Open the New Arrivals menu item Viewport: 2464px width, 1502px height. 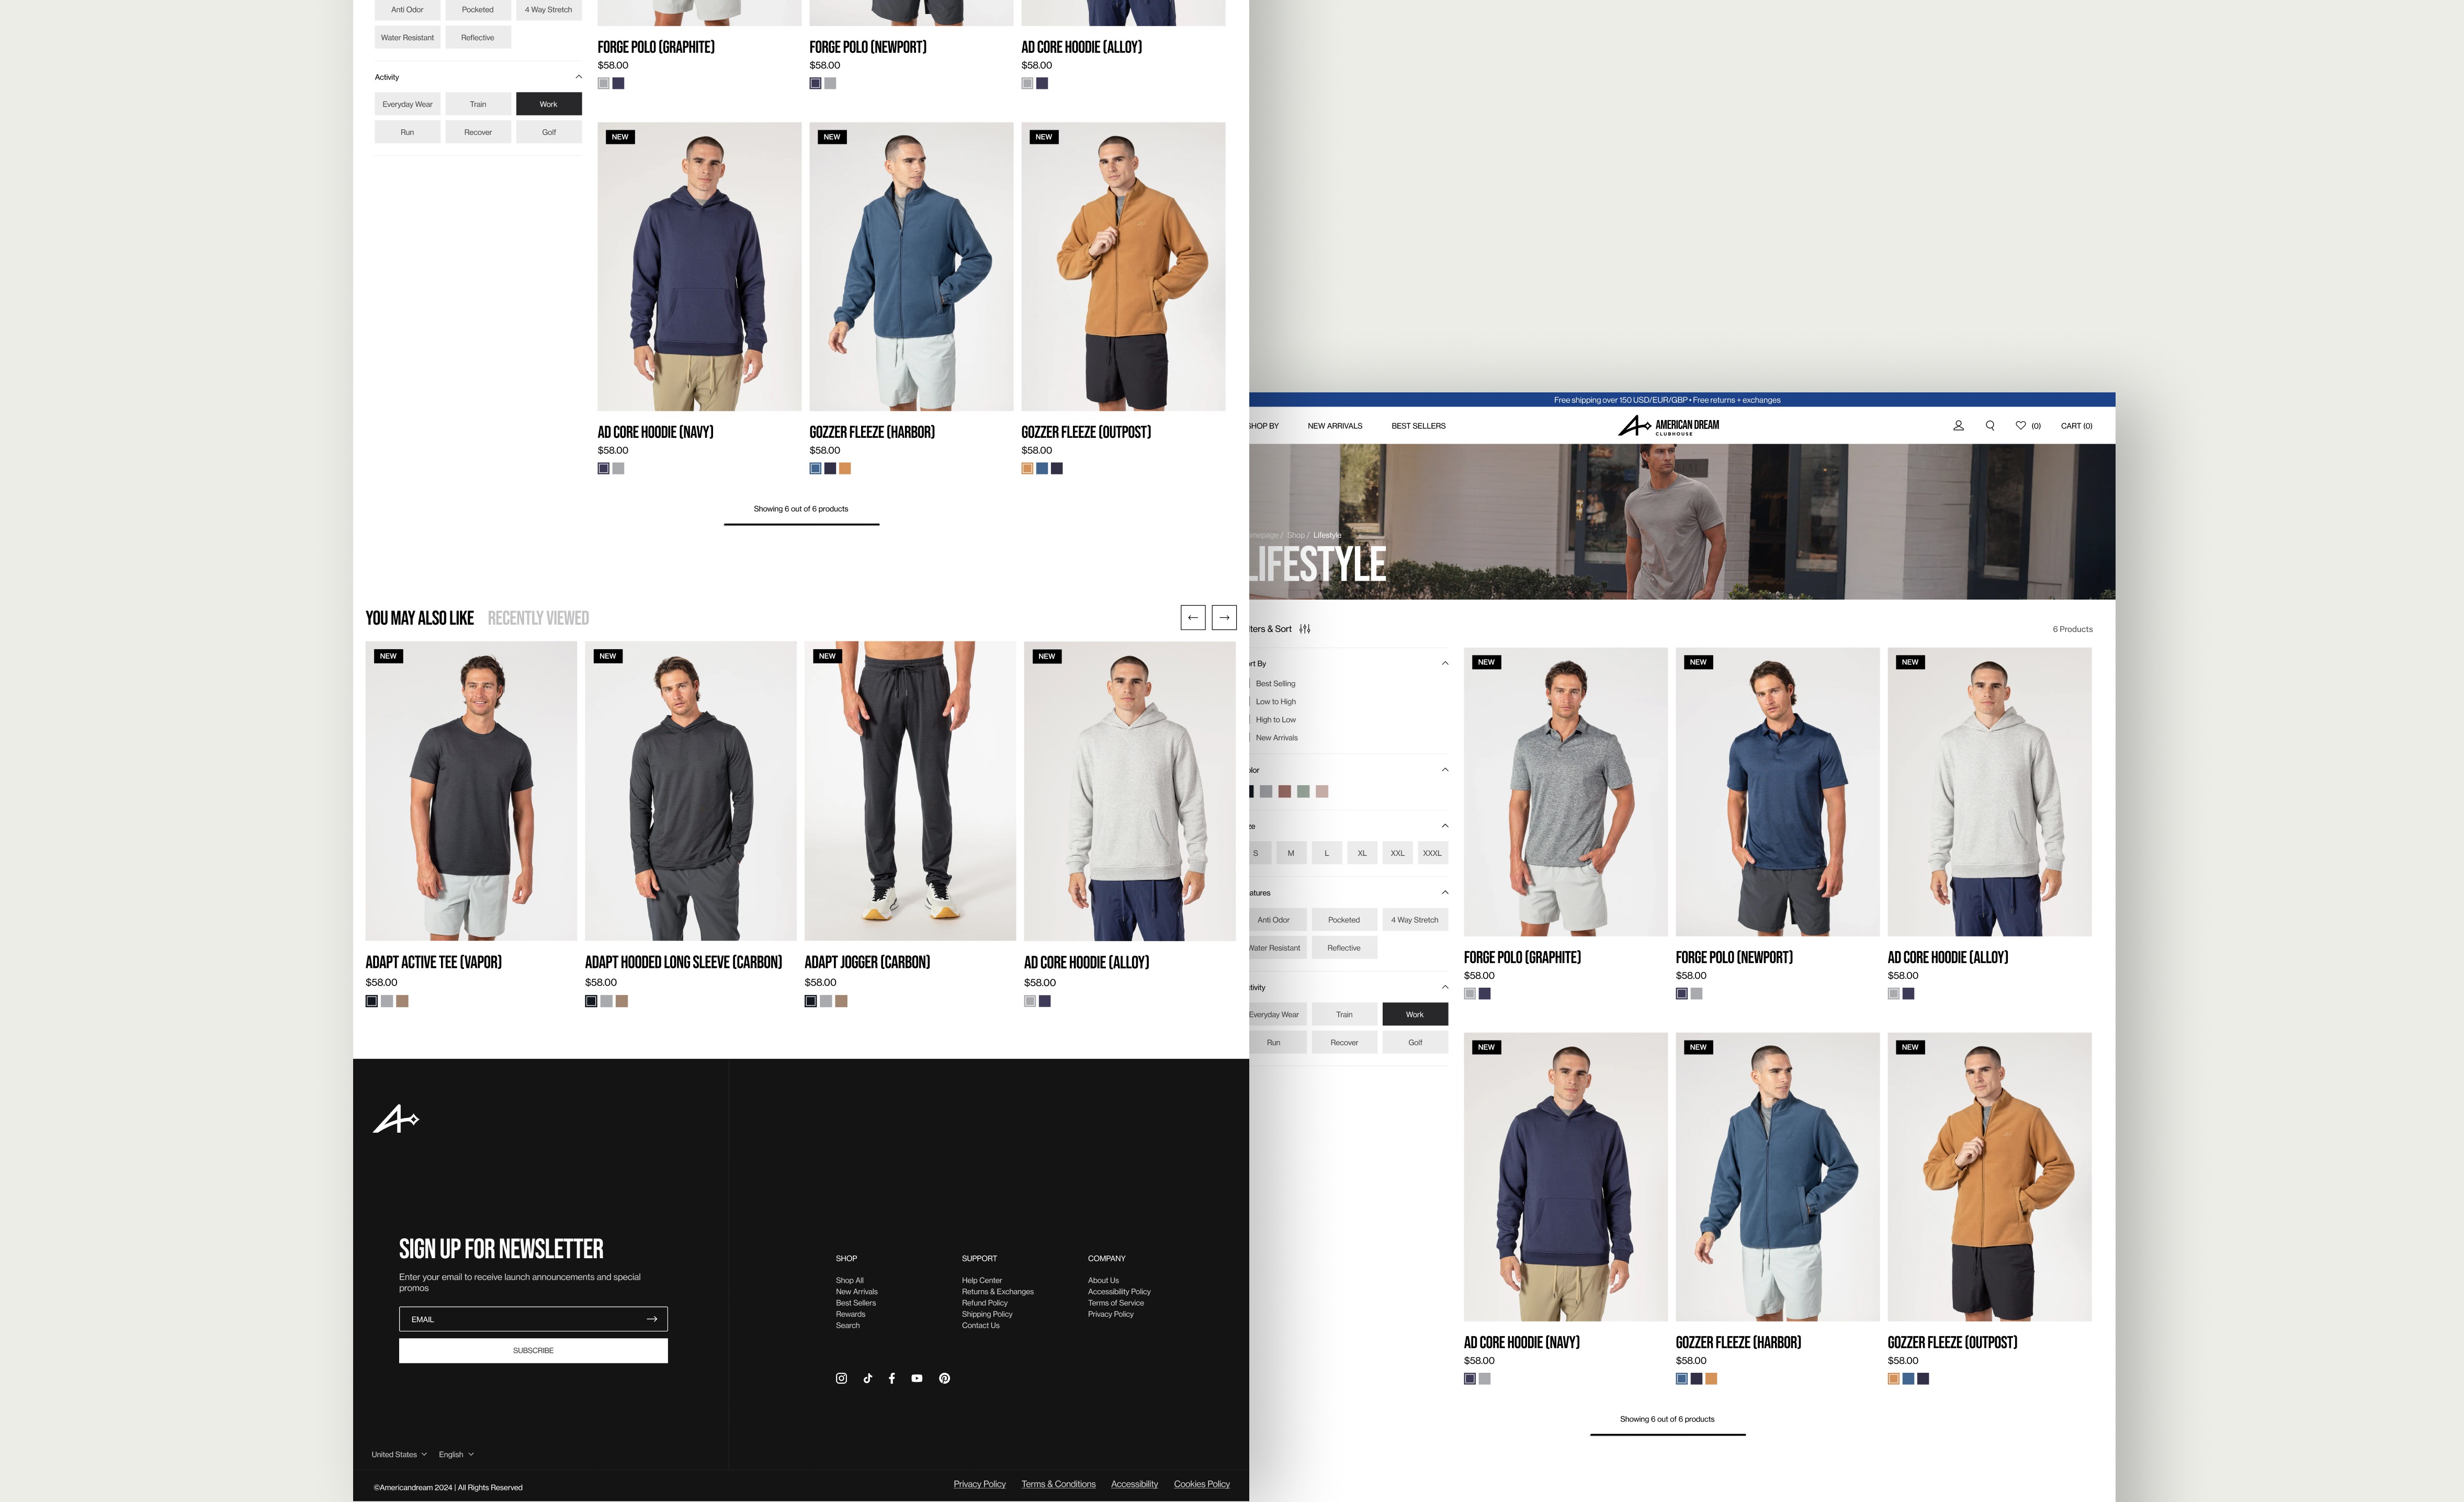[x=1334, y=426]
